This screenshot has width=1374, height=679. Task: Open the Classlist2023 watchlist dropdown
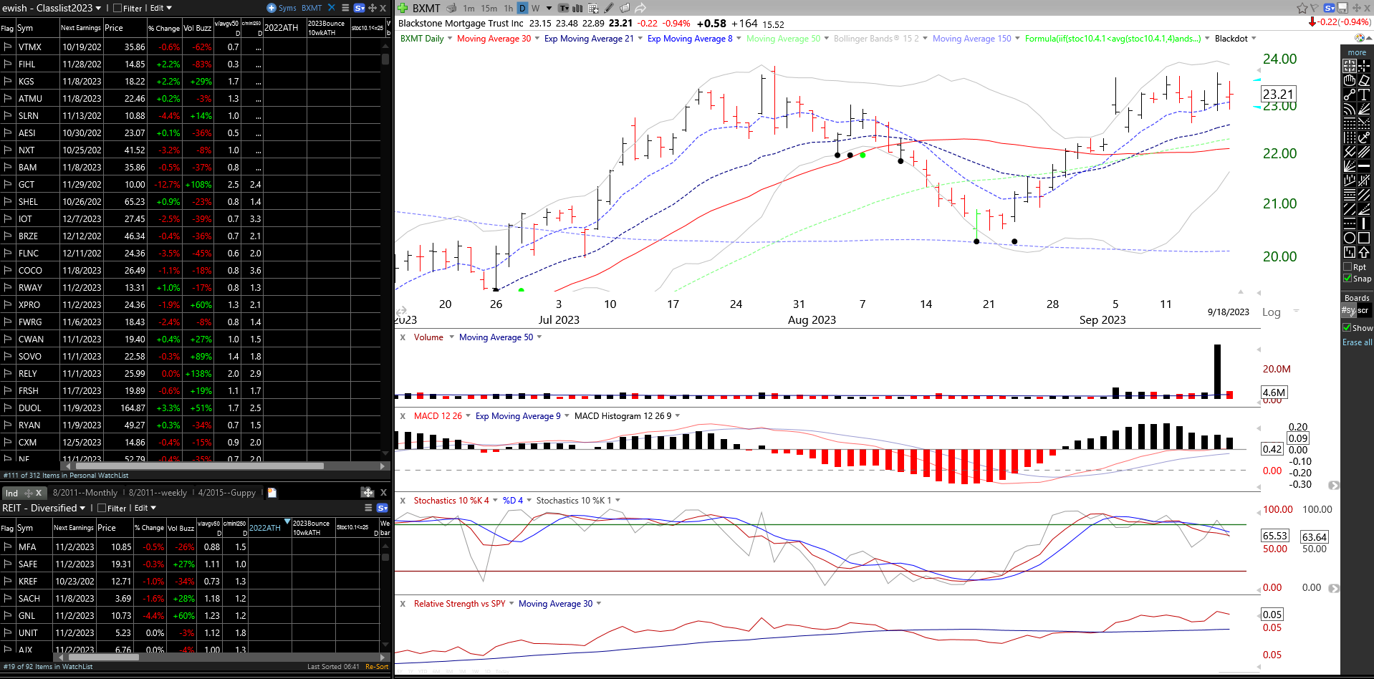coord(98,8)
